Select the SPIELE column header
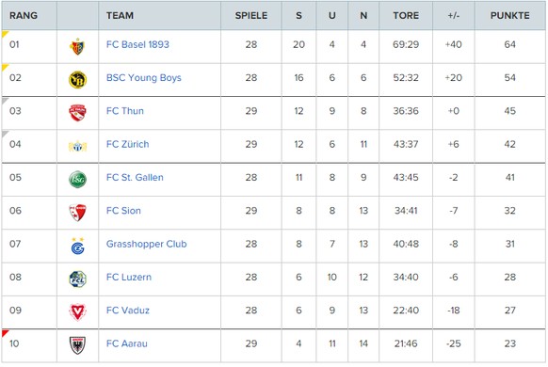The height and width of the screenshot is (367, 548). pyautogui.click(x=251, y=16)
